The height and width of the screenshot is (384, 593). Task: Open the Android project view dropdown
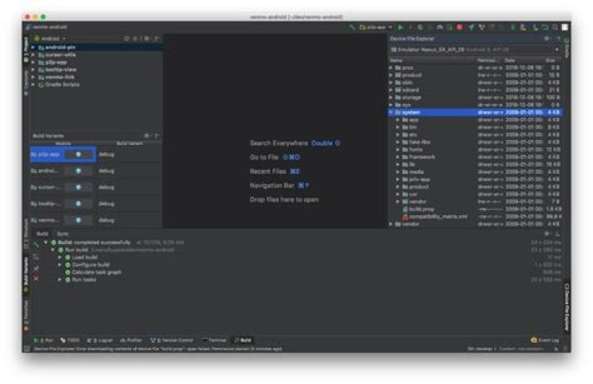click(49, 39)
